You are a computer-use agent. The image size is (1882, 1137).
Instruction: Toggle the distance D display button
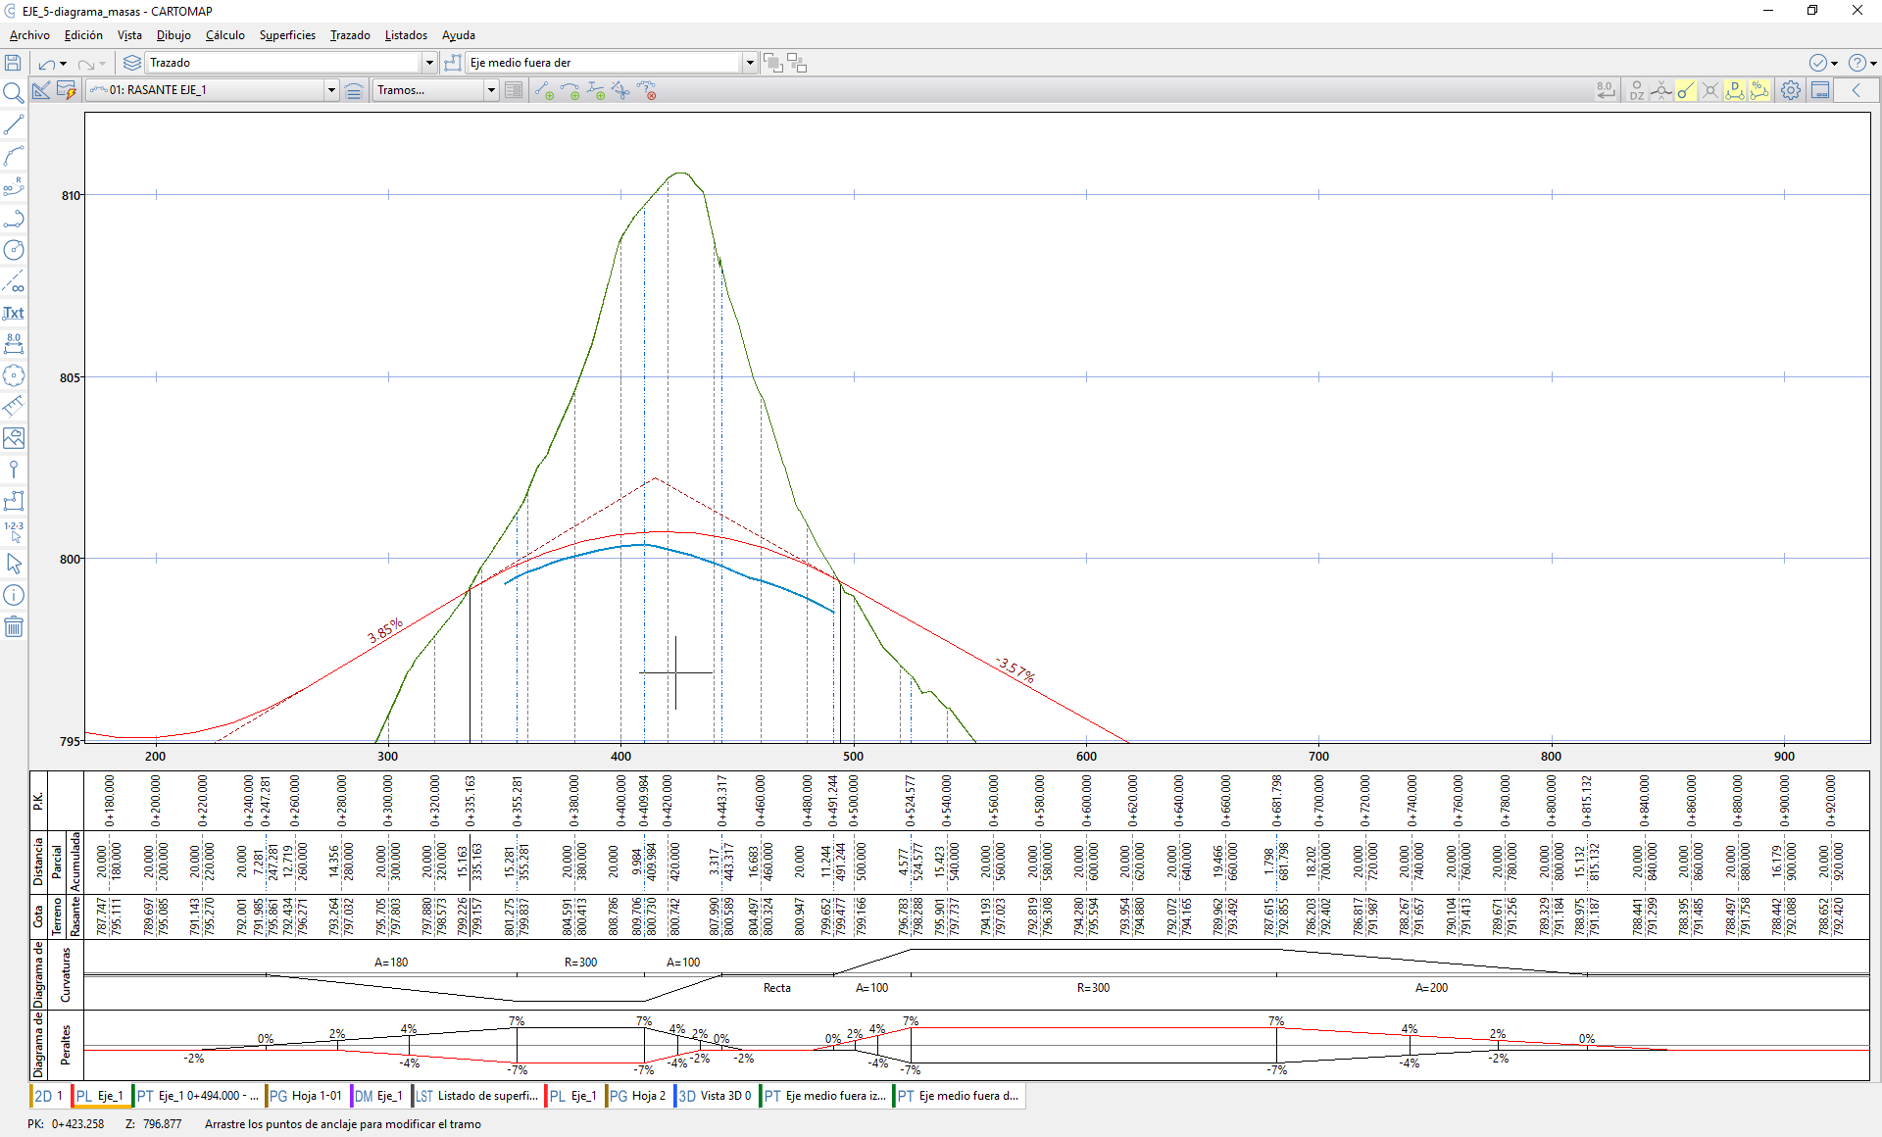tap(1735, 90)
